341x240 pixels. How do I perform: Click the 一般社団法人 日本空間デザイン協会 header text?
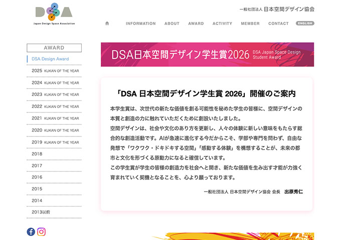(277, 9)
